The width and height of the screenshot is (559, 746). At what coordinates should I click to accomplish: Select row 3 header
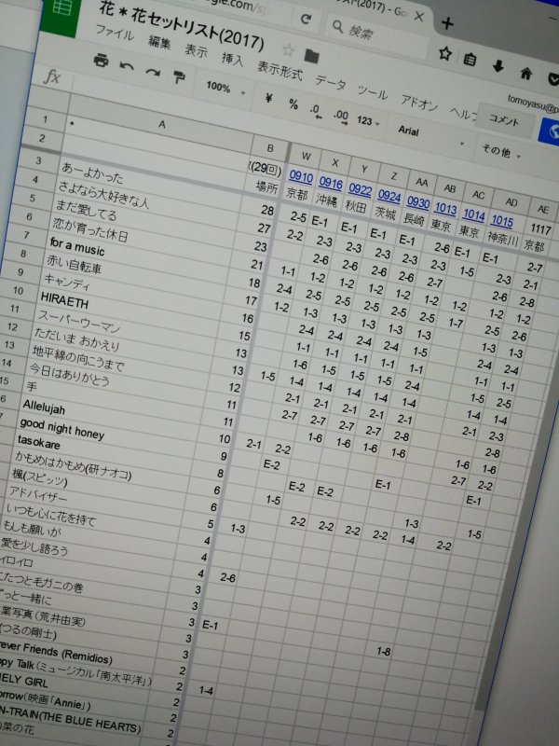pyautogui.click(x=38, y=160)
